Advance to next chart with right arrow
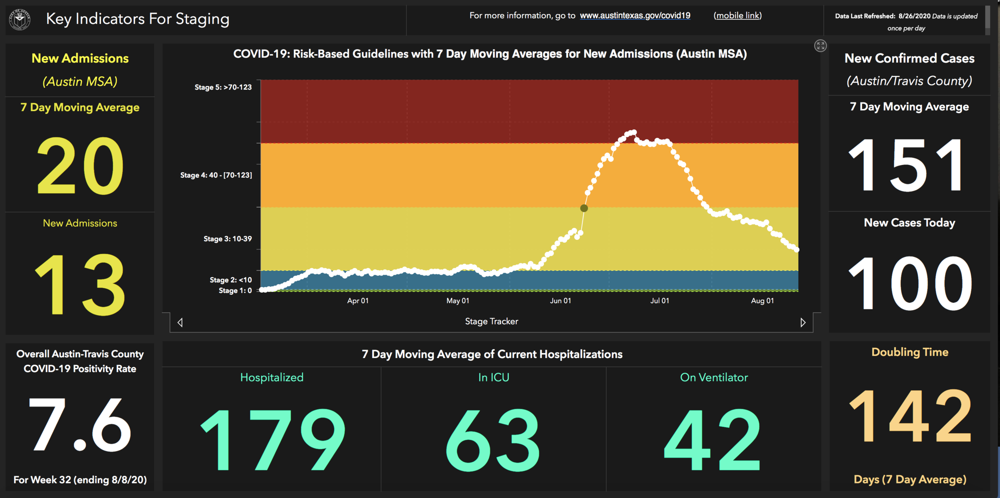 (x=802, y=322)
